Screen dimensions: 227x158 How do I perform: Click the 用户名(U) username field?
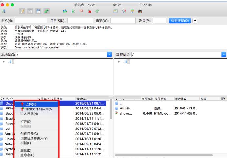80,21
